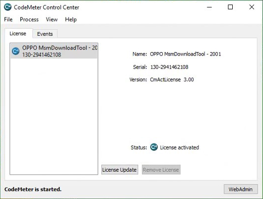Minimize the CodeMeter Control Center window

pyautogui.click(x=209, y=7)
